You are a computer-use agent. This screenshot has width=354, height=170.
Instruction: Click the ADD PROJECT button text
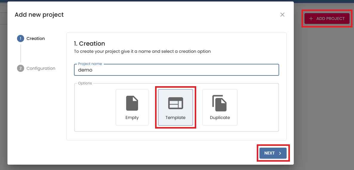[330, 18]
